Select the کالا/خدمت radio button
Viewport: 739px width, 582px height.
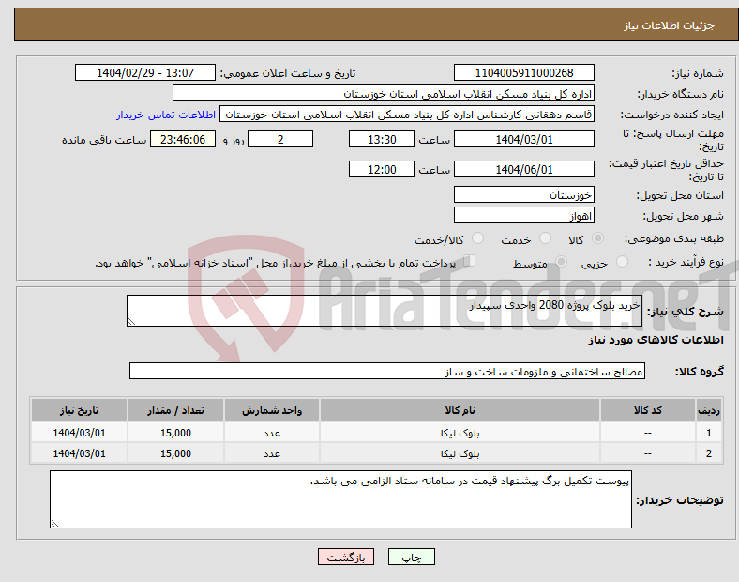477,238
